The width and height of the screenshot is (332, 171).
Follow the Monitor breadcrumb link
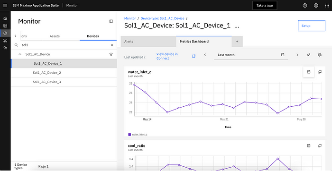point(130,18)
